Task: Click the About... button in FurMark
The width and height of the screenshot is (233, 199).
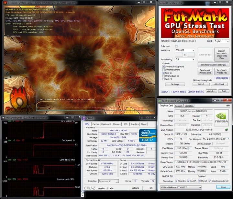Action: (x=211, y=91)
